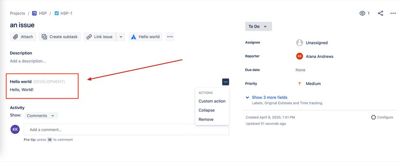Click the Due date 'None' value

click(300, 70)
